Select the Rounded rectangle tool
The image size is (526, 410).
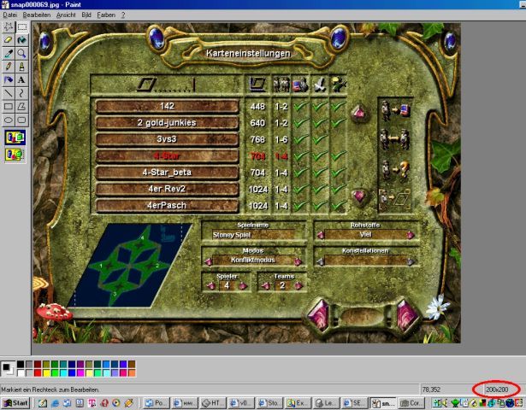click(21, 120)
